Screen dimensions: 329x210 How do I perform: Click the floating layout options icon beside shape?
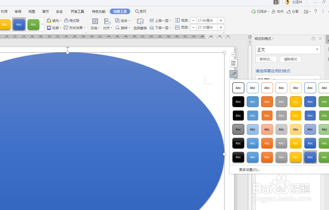click(233, 63)
